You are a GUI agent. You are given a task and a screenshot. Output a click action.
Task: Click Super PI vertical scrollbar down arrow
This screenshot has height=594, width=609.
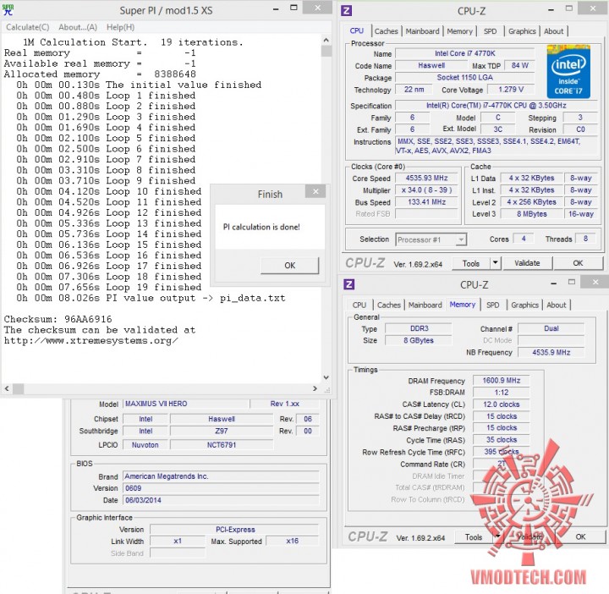pyautogui.click(x=326, y=377)
